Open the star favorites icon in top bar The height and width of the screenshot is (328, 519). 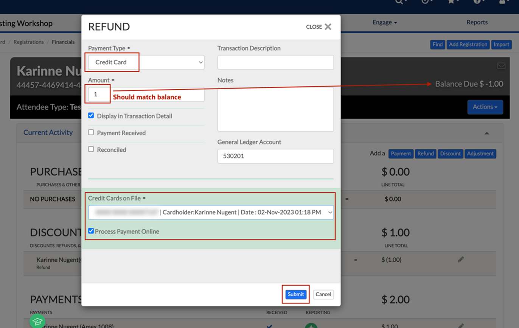pyautogui.click(x=452, y=2)
